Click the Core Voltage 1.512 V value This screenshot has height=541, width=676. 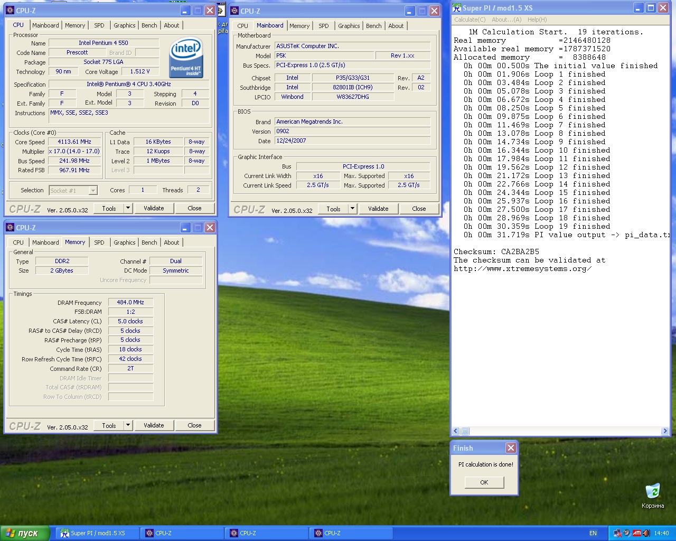[140, 71]
